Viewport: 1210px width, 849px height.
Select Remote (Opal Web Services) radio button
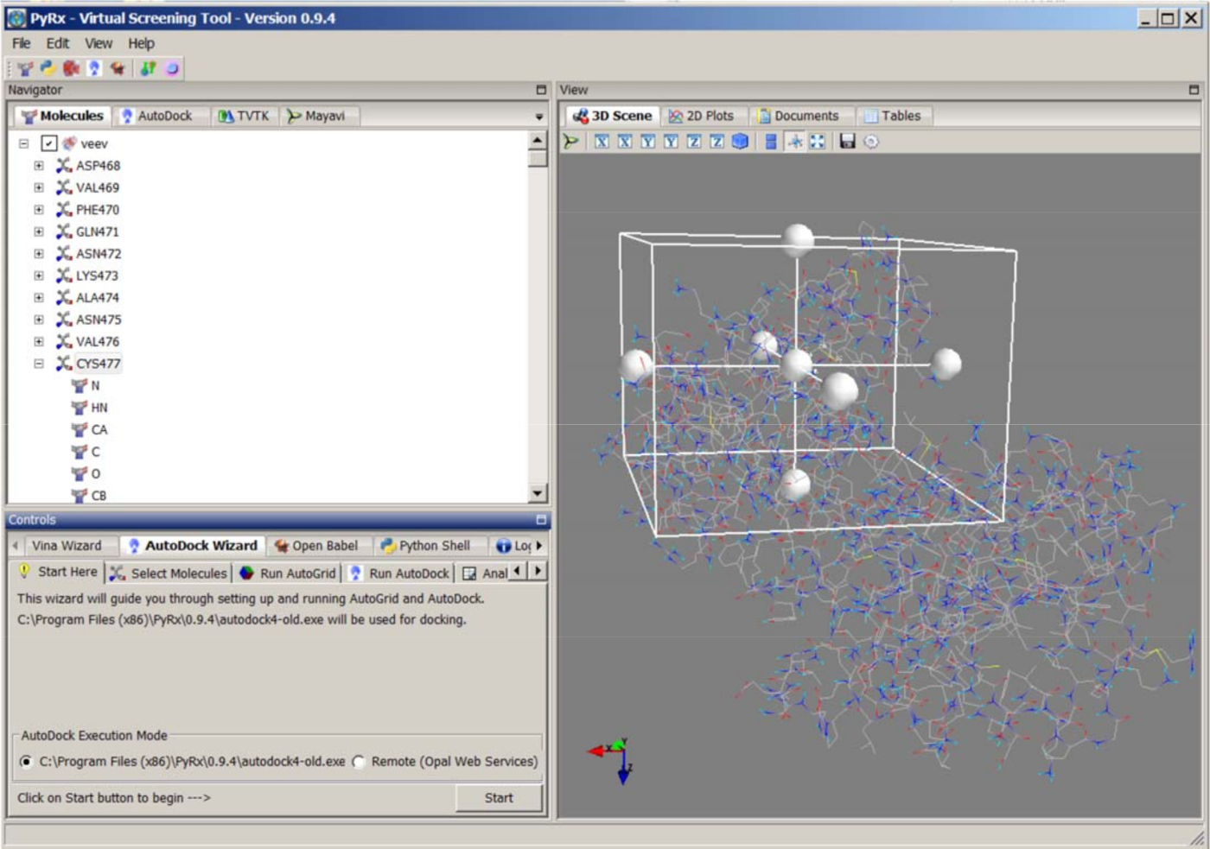(x=359, y=762)
